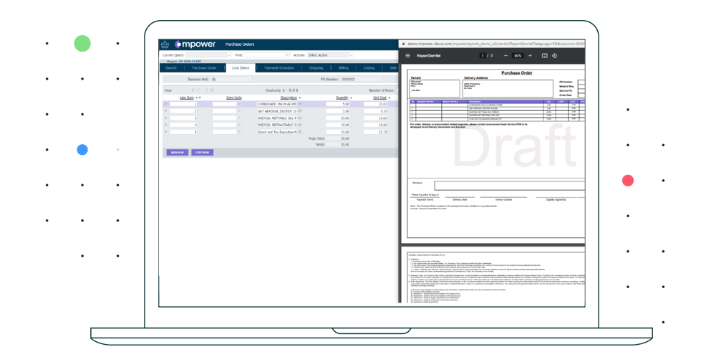Click sort arrow next to Unit Cost header
The width and height of the screenshot is (716, 362).
pos(389,97)
